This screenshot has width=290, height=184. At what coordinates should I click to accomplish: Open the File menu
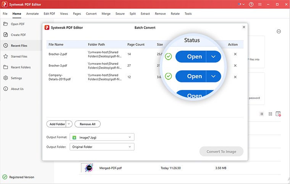[x=5, y=14]
